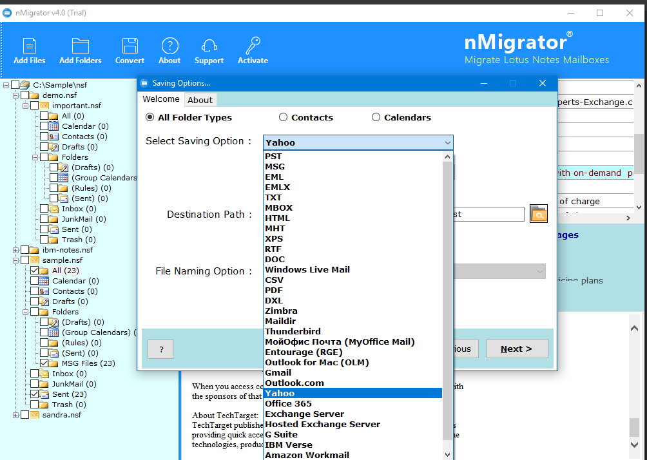The image size is (647, 460).
Task: Click the Activate key icon
Action: [253, 46]
